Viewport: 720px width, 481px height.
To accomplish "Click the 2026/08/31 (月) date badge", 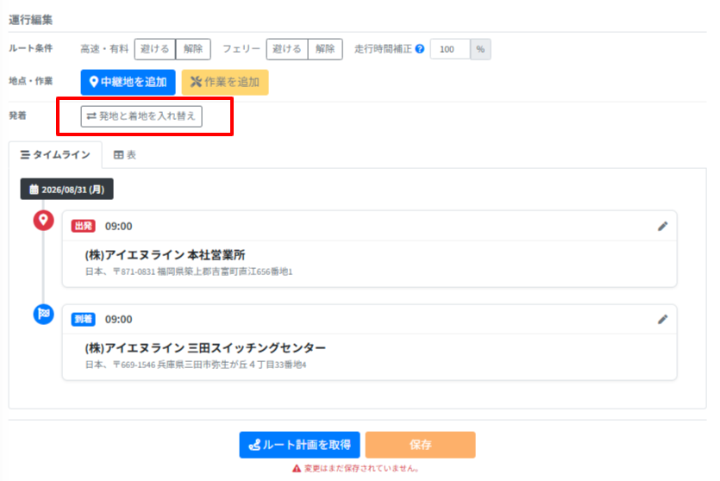I will (x=66, y=189).
